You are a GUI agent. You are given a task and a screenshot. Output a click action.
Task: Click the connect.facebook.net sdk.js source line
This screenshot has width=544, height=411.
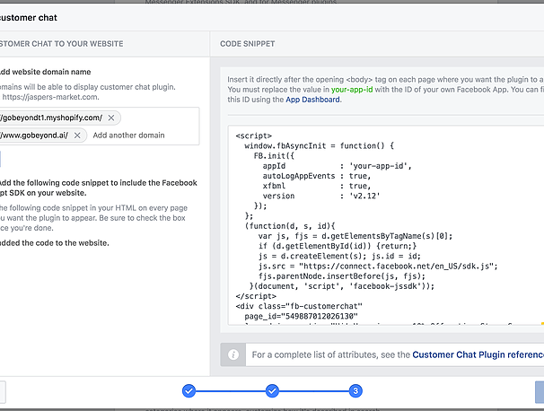pos(378,266)
